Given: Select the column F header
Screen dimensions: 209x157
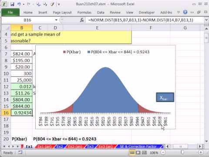Looking at the screenshot, I should (x=151, y=27).
